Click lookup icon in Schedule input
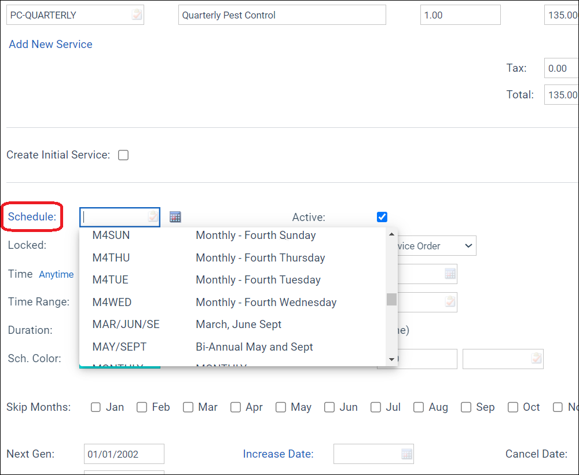 153,217
